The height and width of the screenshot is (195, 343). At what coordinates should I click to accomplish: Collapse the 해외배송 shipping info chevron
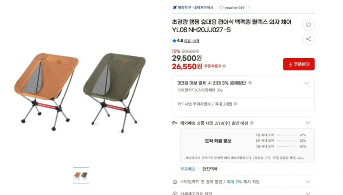coord(308,122)
